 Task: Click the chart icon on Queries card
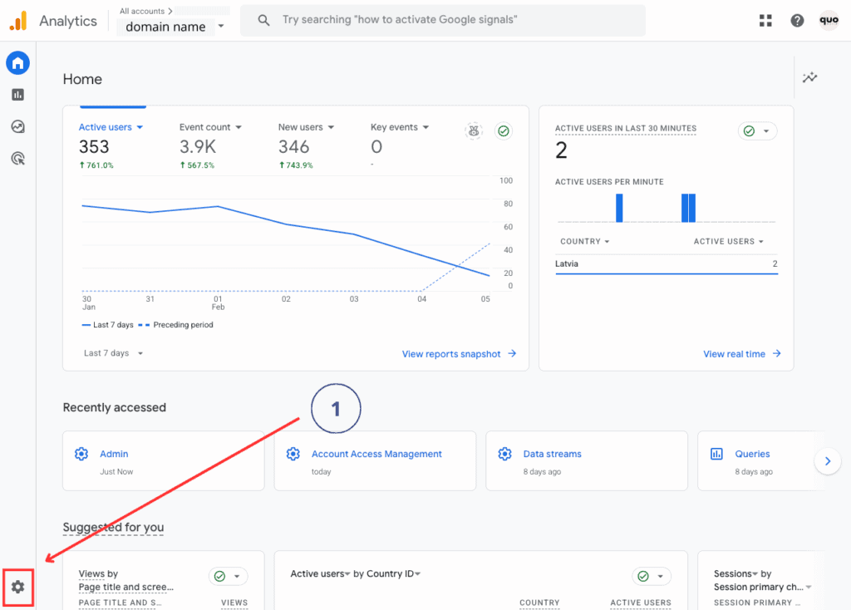(x=716, y=454)
